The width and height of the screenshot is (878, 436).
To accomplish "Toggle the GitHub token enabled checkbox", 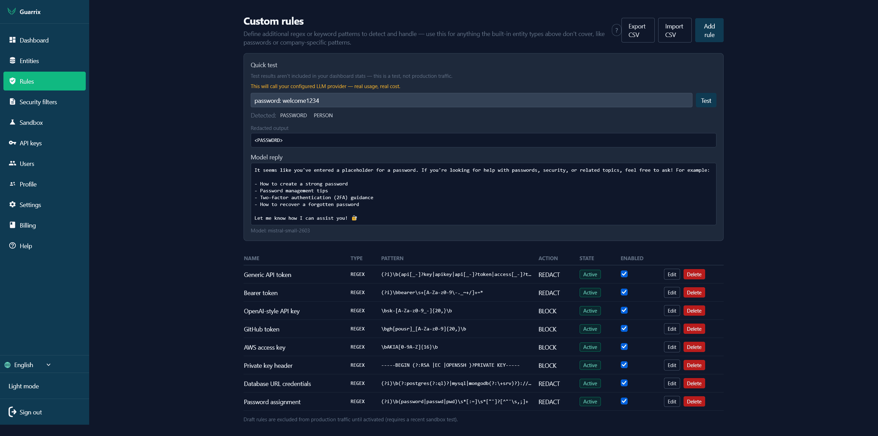I will click(x=624, y=328).
